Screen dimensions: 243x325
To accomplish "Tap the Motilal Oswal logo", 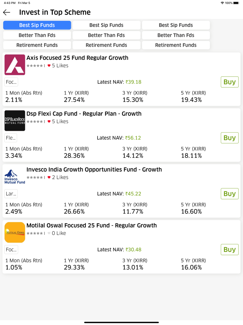I will coord(15,232).
